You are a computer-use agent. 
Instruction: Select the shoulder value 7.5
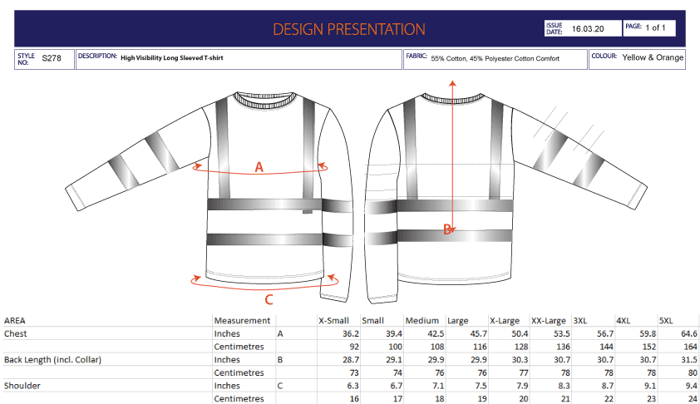(481, 385)
